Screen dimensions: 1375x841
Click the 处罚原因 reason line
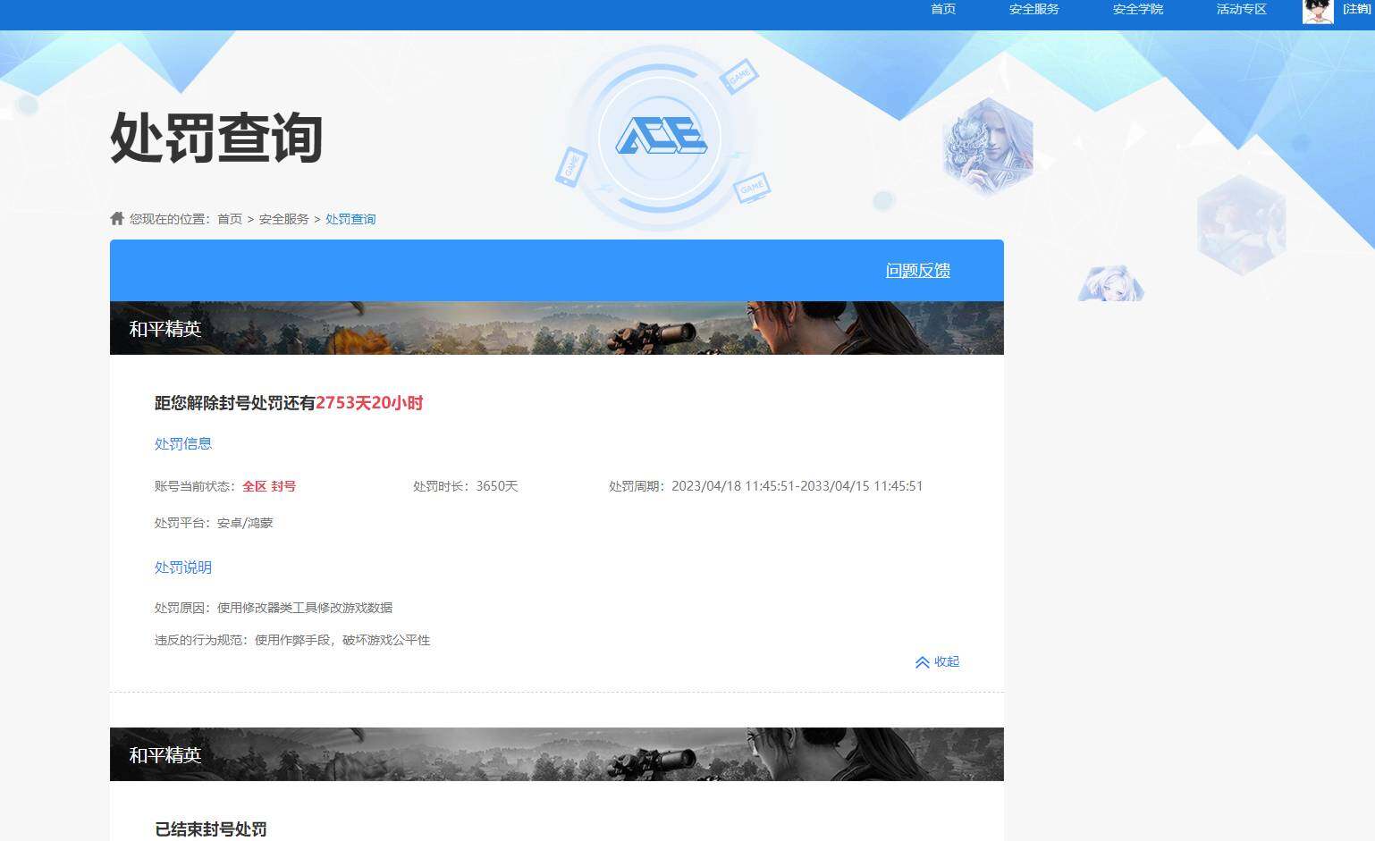[274, 608]
